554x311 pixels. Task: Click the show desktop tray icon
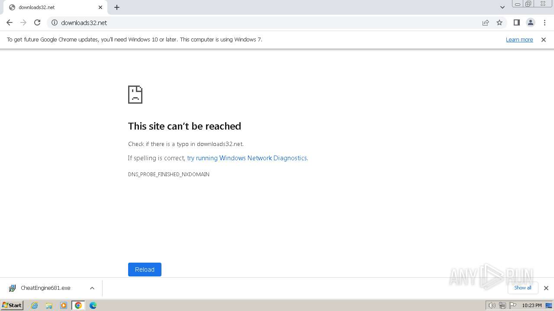pos(549,305)
